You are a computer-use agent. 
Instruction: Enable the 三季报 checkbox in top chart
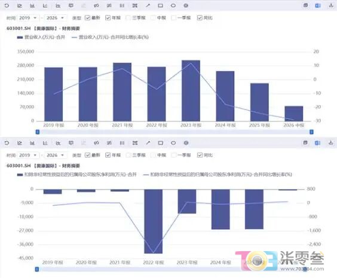pyautogui.click(x=128, y=17)
